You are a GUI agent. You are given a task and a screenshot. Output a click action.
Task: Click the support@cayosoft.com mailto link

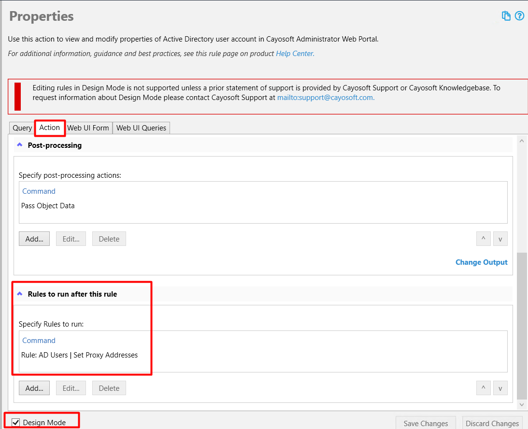(x=326, y=98)
